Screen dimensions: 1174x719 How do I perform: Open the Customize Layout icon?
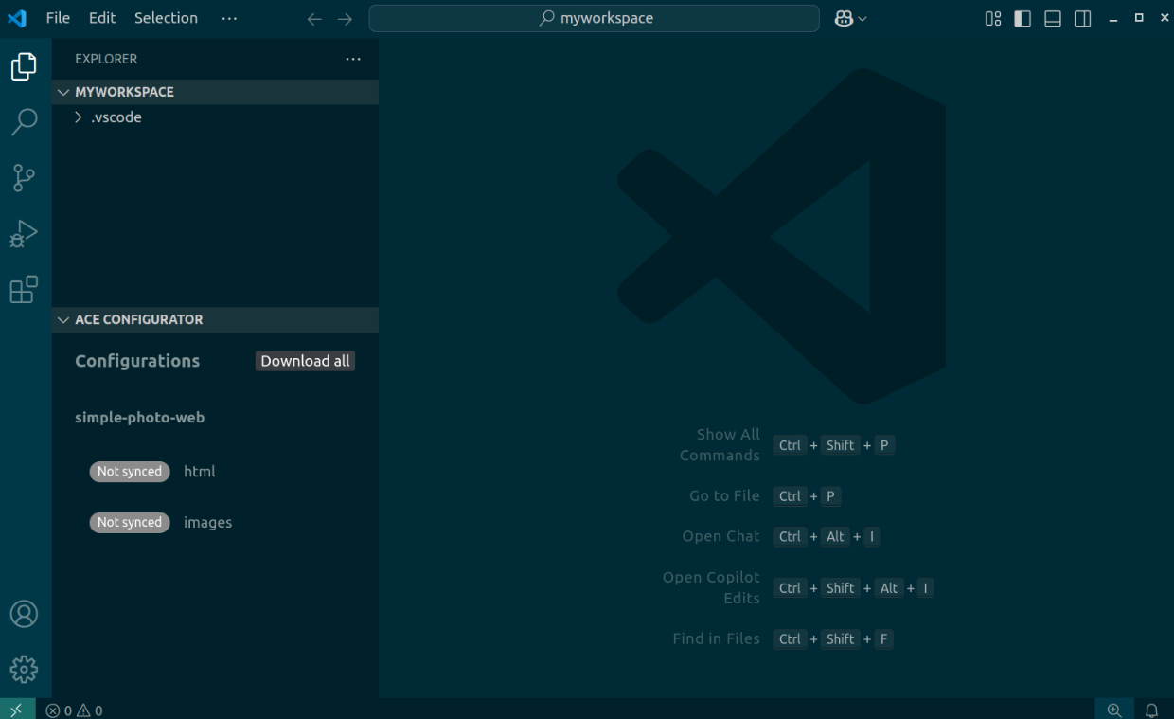[993, 19]
